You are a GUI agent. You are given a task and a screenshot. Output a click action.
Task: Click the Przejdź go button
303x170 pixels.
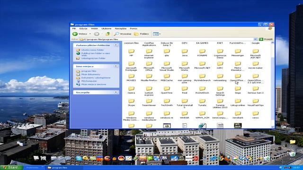(x=266, y=39)
